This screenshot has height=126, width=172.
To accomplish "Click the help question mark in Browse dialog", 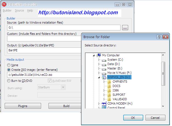I will (159, 37).
